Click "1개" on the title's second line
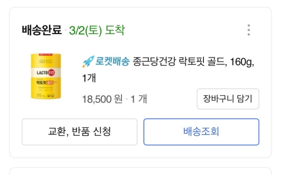281x175 pixels. pyautogui.click(x=90, y=79)
